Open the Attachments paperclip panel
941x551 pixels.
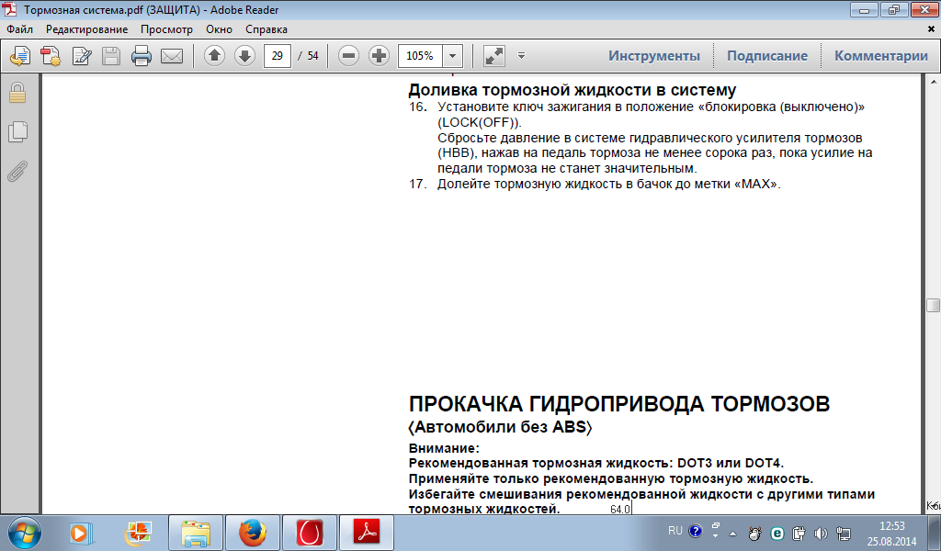17,172
